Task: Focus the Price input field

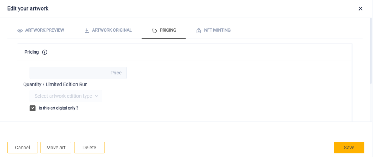Action: [x=78, y=73]
